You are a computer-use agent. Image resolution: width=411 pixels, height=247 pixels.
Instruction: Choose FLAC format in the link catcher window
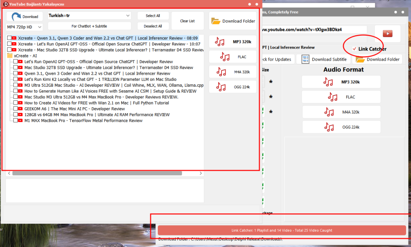point(233,57)
